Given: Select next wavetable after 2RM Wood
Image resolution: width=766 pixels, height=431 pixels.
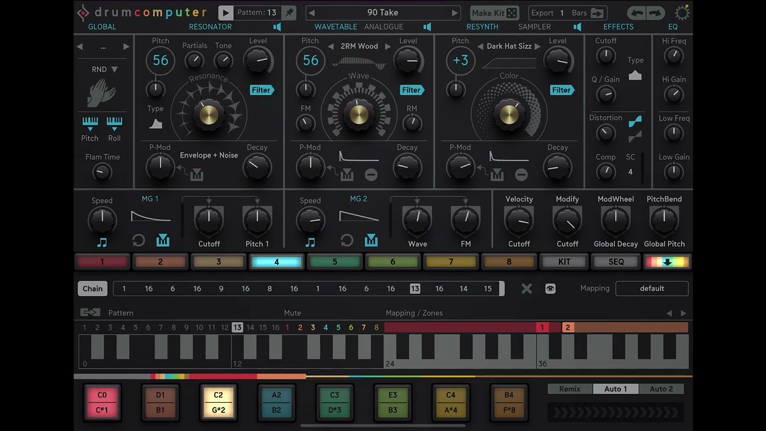Looking at the screenshot, I should [388, 46].
